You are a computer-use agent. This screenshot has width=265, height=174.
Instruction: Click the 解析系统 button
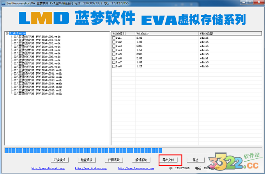coord(141,160)
